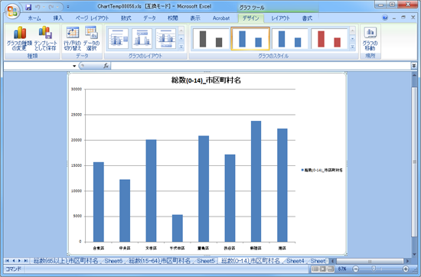Expand the chart styles gallery
This screenshot has height=277, width=421.
pyautogui.click(x=353, y=47)
